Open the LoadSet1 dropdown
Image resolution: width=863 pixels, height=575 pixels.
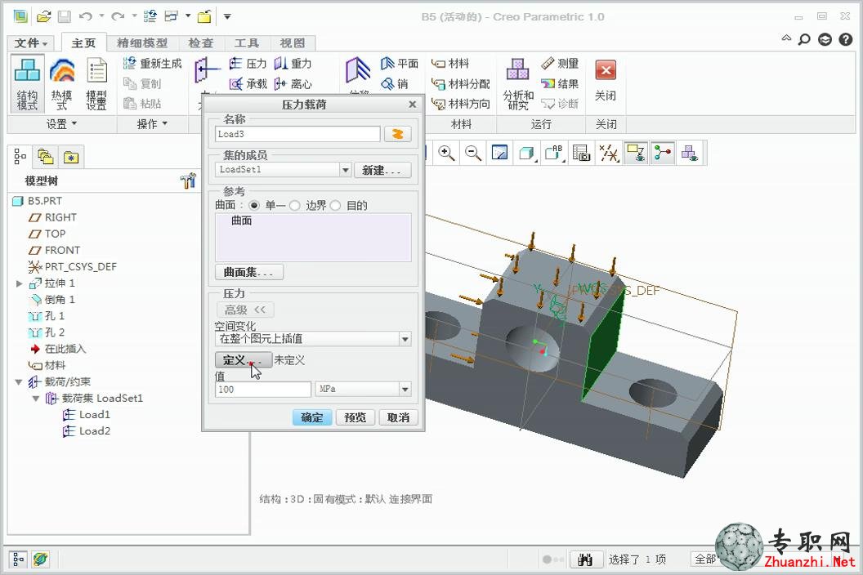[x=345, y=170]
